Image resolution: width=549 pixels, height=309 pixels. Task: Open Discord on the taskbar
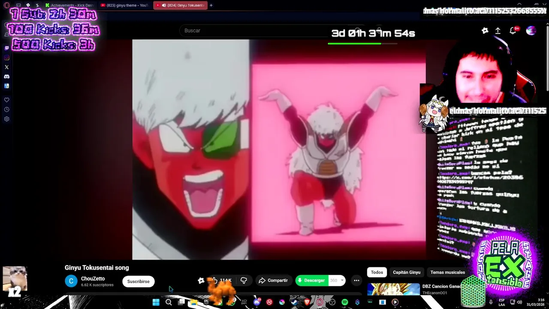tap(256, 302)
